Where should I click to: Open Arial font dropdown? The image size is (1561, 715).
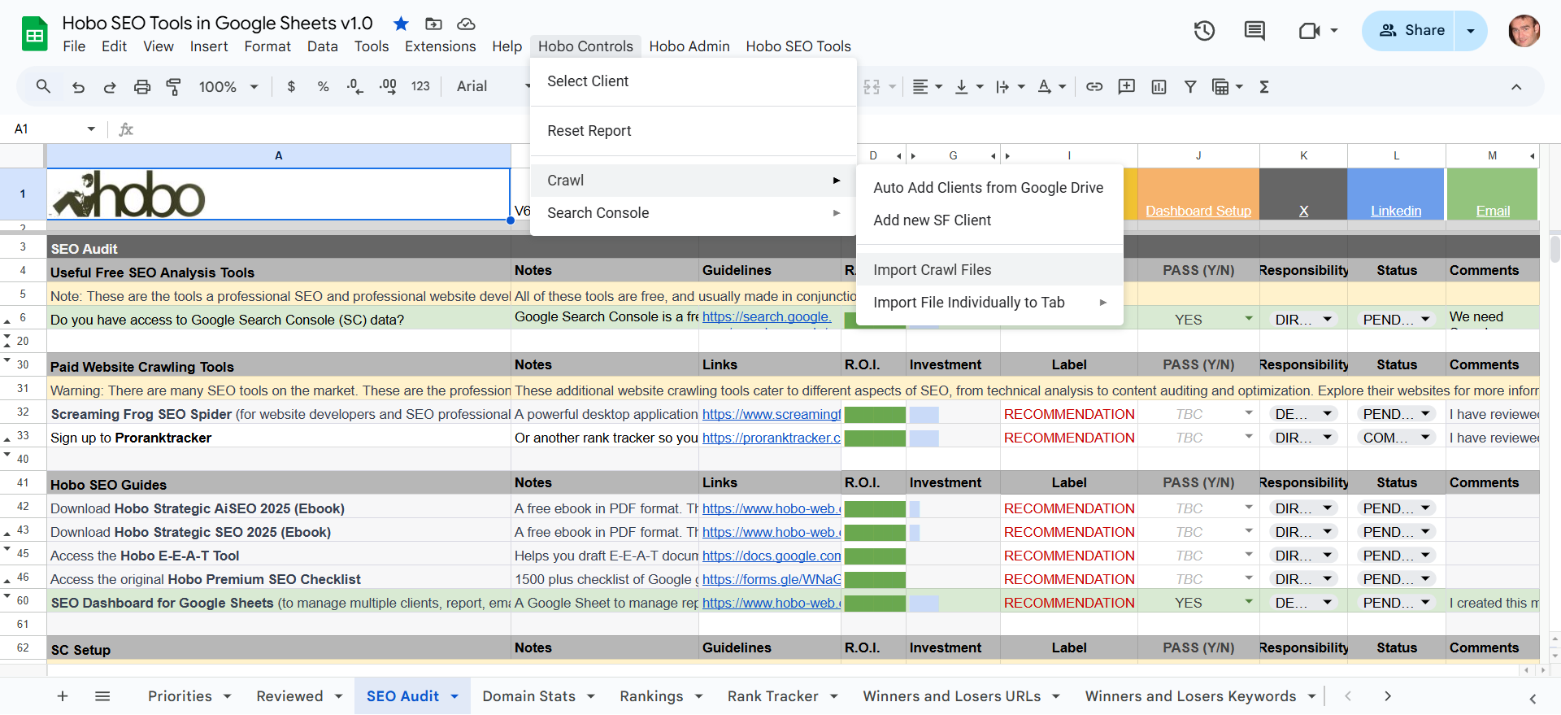click(x=493, y=86)
